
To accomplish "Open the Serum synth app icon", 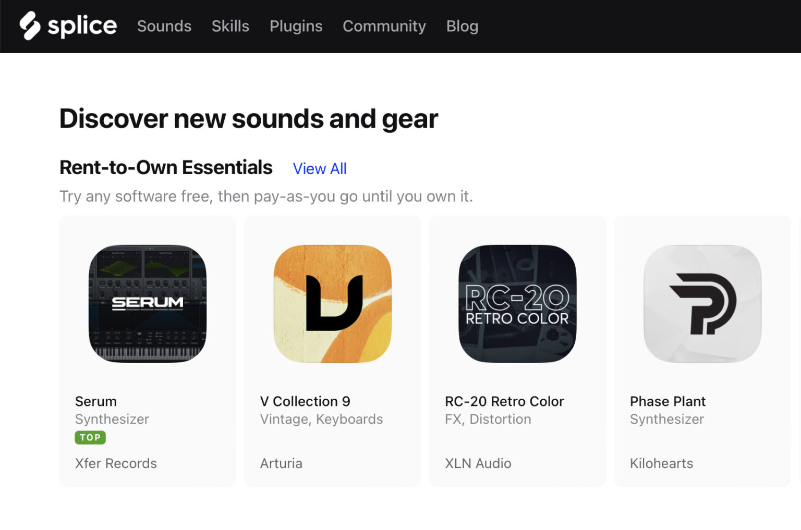I will (x=148, y=304).
